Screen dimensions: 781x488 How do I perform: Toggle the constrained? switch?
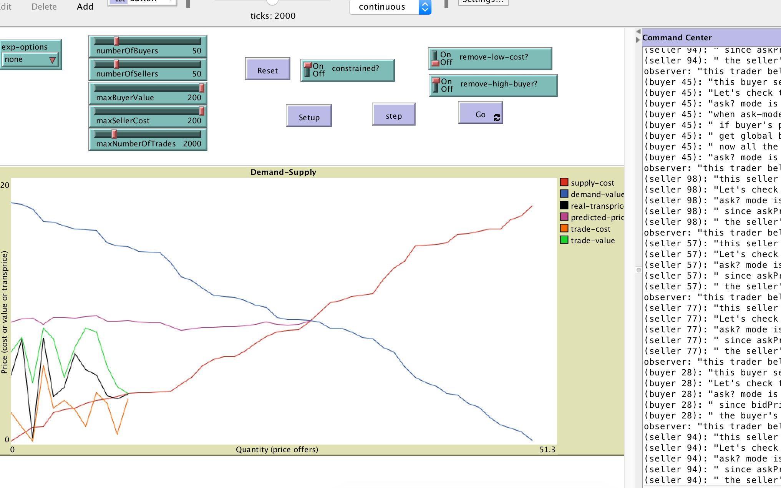(x=348, y=70)
